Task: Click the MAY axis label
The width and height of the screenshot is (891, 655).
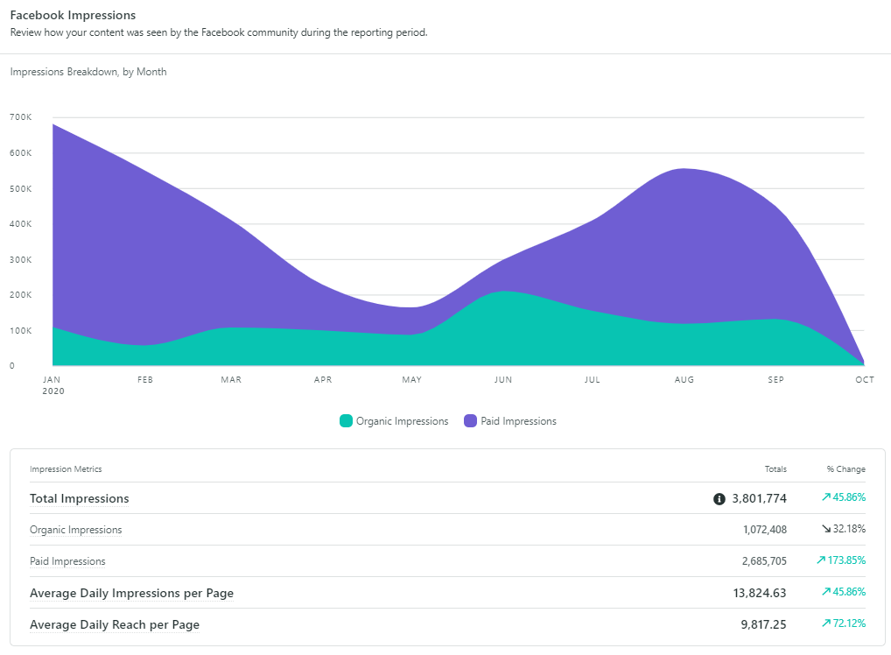Action: 412,380
